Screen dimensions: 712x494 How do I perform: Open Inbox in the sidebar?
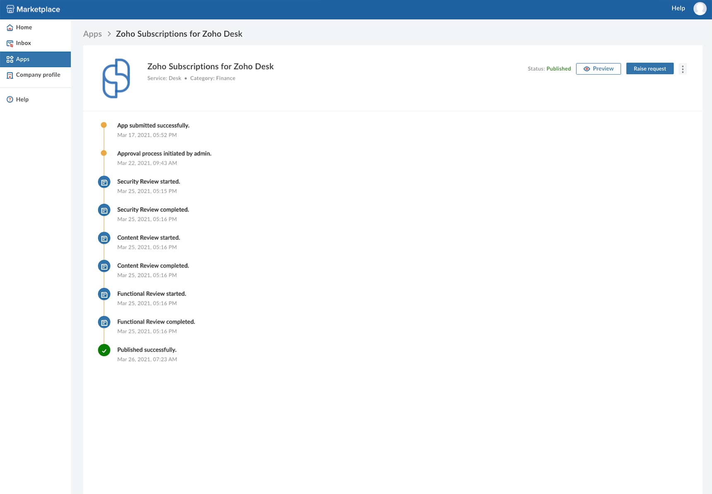[35, 43]
